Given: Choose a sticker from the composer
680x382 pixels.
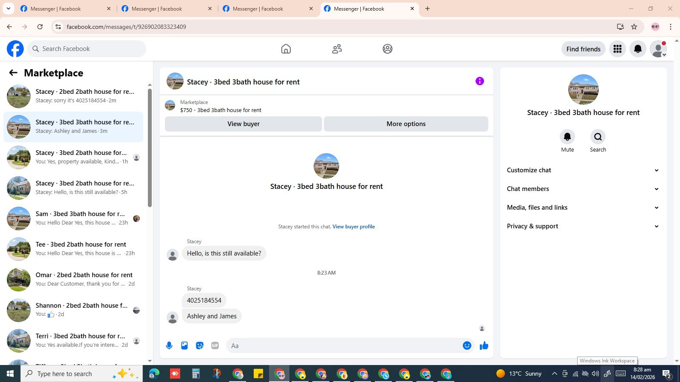Looking at the screenshot, I should tap(200, 345).
